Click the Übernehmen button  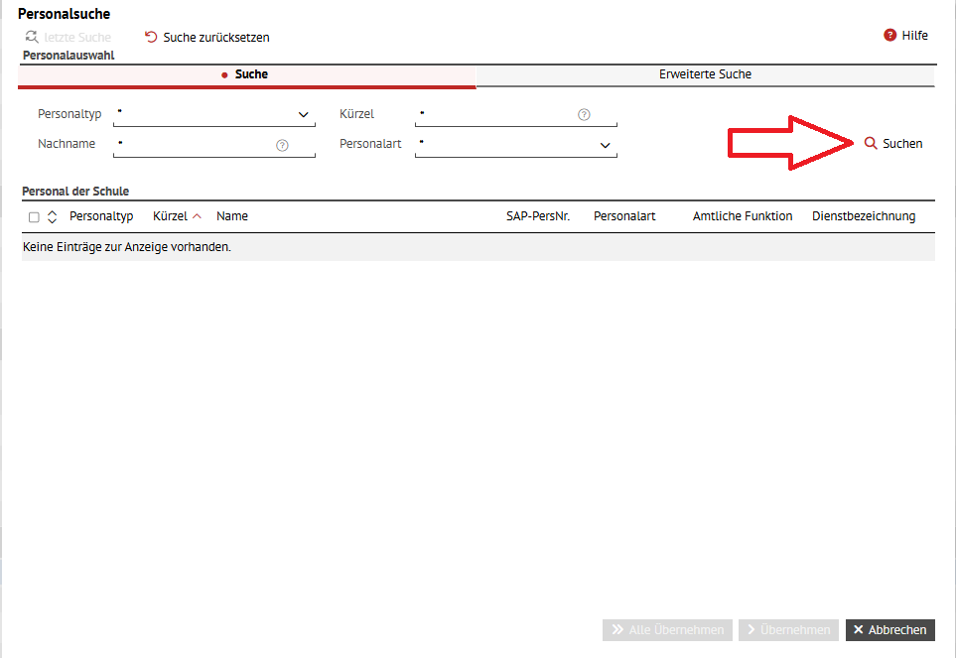[x=788, y=630]
